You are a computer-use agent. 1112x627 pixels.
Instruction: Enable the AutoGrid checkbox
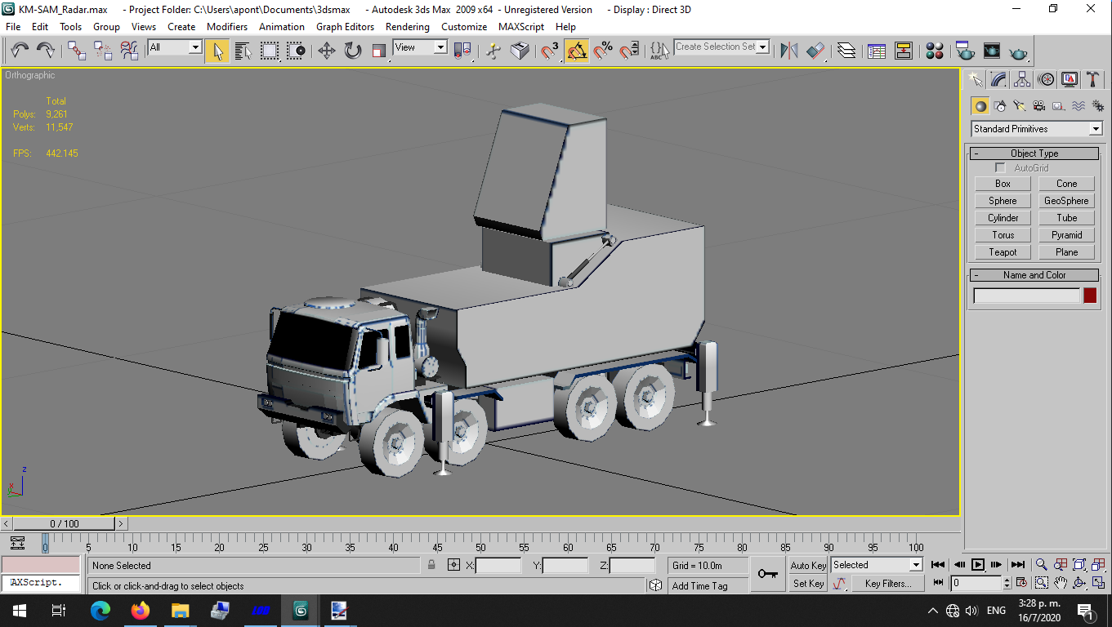click(1000, 167)
